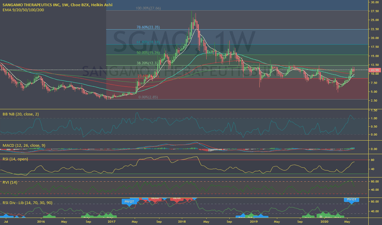Select the 23.60% Fibonacci level label
Image resolution: width=382 pixels, height=225 pixels.
pos(148,76)
